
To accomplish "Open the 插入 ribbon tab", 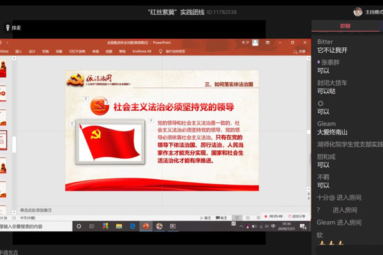I will [x=19, y=52].
